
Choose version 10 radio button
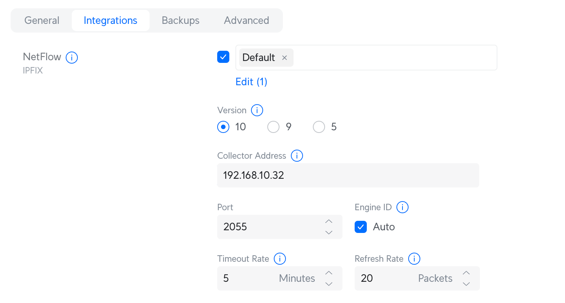coord(223,127)
